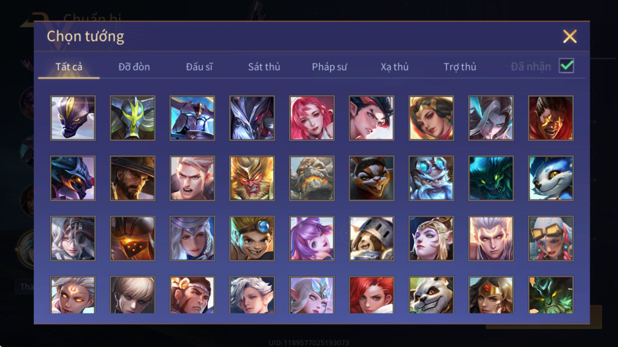Choose the panda hero portrait
Image resolution: width=618 pixels, height=347 pixels.
(x=431, y=295)
